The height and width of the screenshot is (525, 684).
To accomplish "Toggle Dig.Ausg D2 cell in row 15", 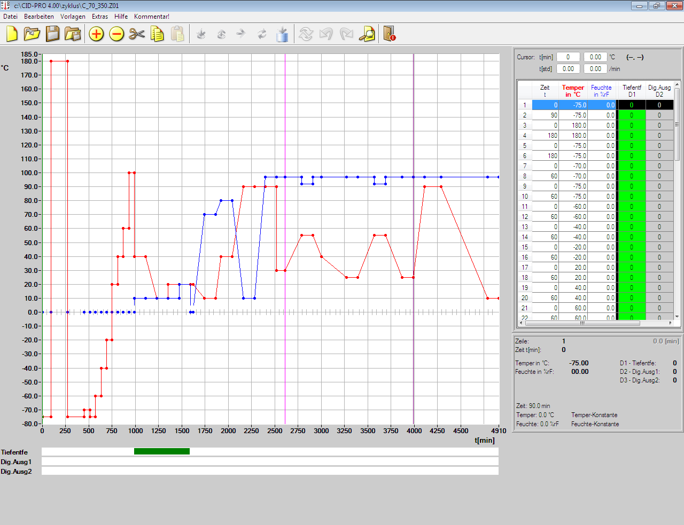I will tap(659, 247).
